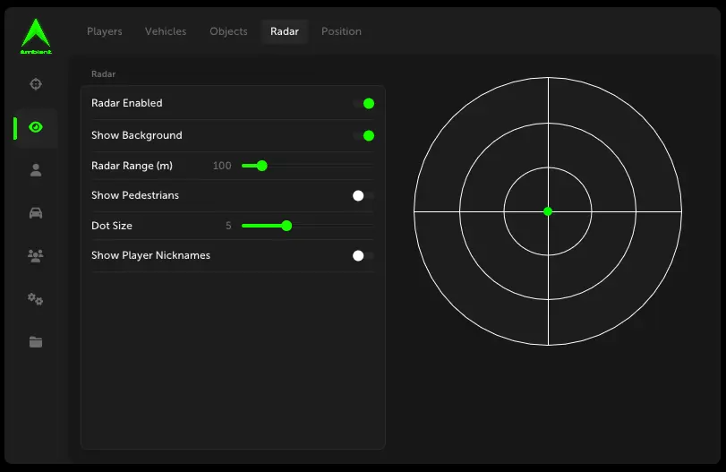Click the Radar Range slider handle
Viewport: 726px width, 472px height.
[261, 166]
